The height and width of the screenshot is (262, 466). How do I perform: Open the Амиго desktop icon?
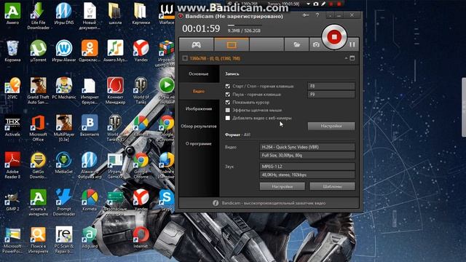[12, 13]
